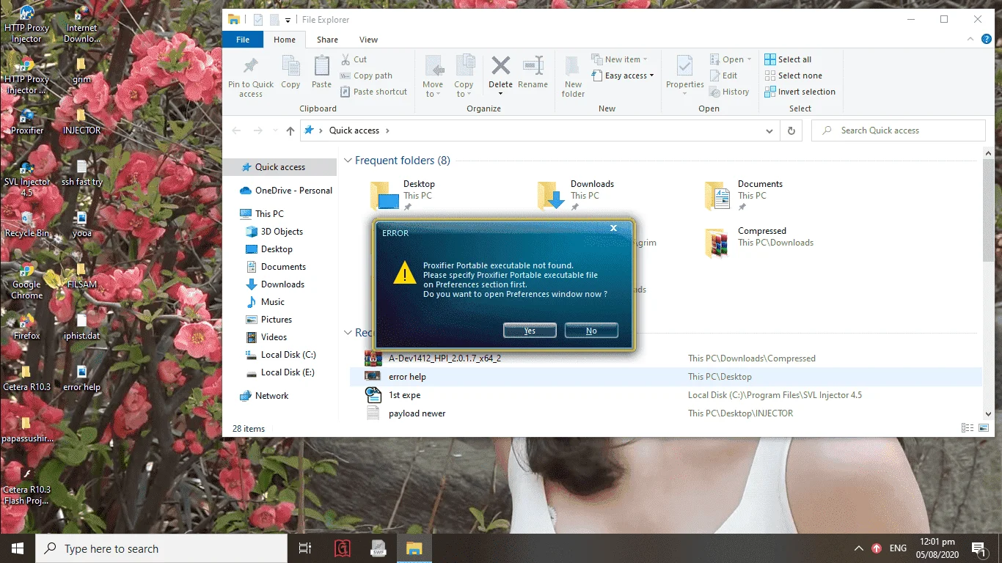Open Google Chrome desktop icon
Image resolution: width=1002 pixels, height=563 pixels.
[x=27, y=281]
